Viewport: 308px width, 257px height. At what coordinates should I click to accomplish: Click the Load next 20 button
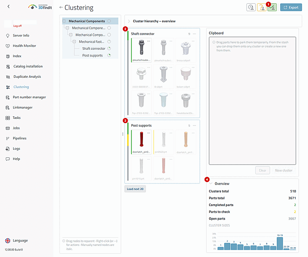[x=135, y=189]
